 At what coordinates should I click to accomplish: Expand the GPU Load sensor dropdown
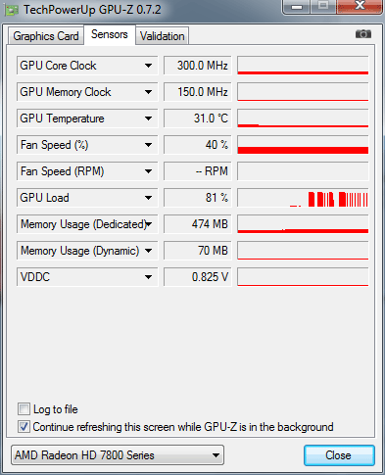coord(149,198)
